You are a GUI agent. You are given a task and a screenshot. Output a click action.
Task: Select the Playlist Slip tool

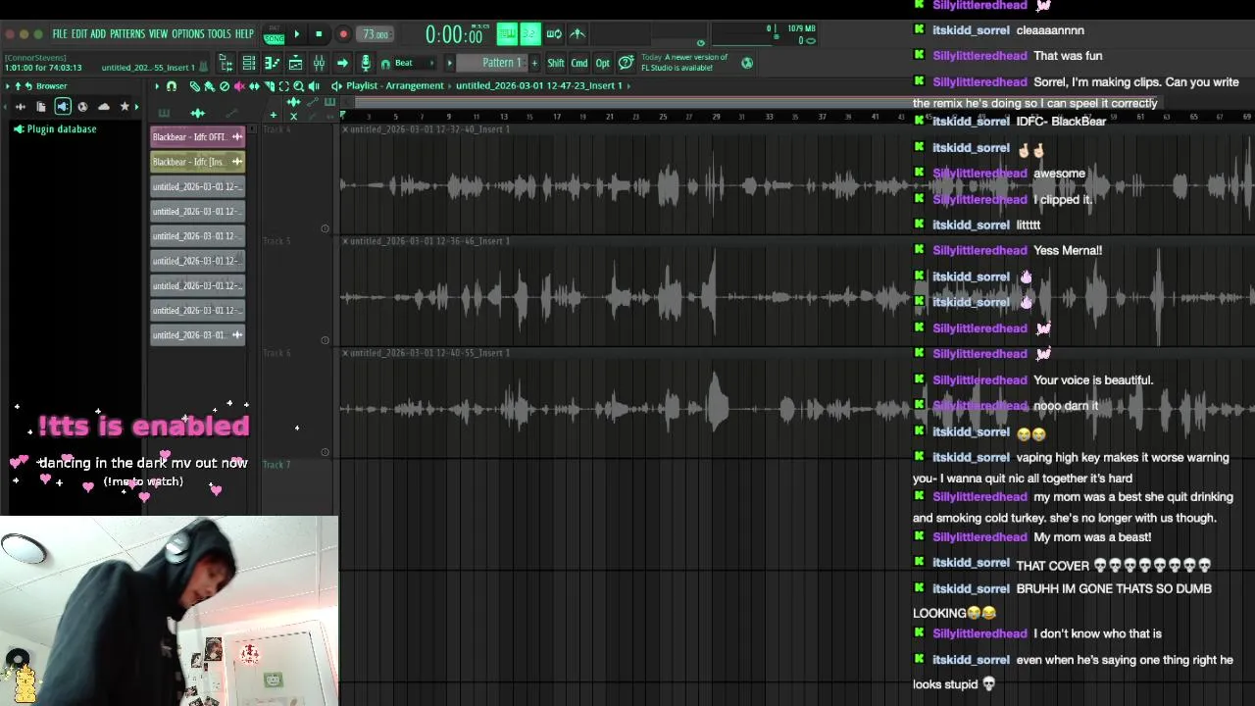254,86
